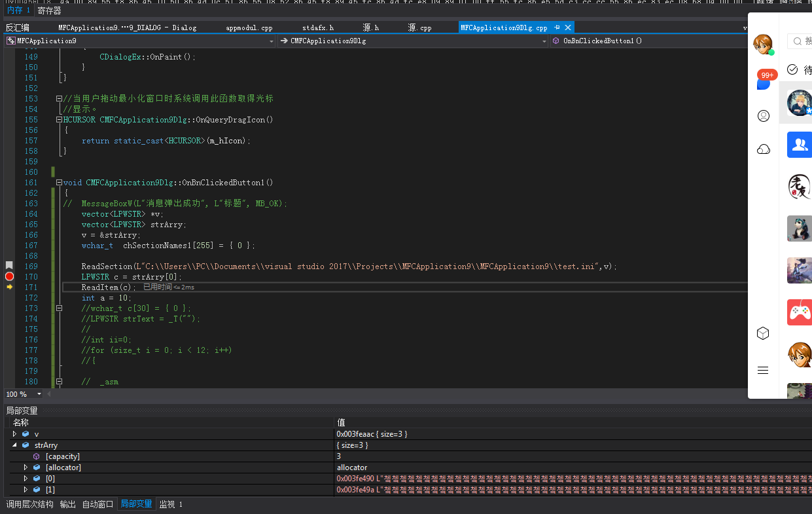Close the MFCApplication9Dlg.cpp tab

(568, 28)
